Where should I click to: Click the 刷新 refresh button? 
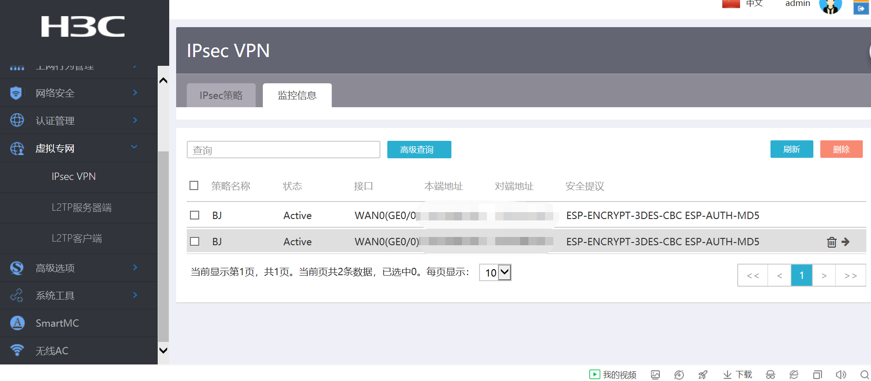pos(792,149)
